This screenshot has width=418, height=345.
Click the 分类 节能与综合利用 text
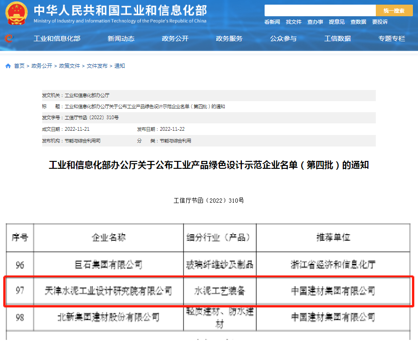click(164, 141)
